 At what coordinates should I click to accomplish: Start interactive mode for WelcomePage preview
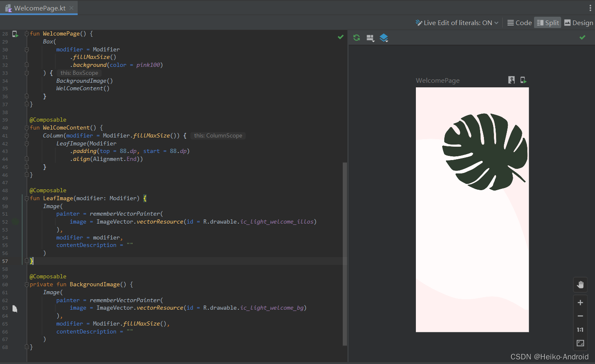click(x=511, y=80)
